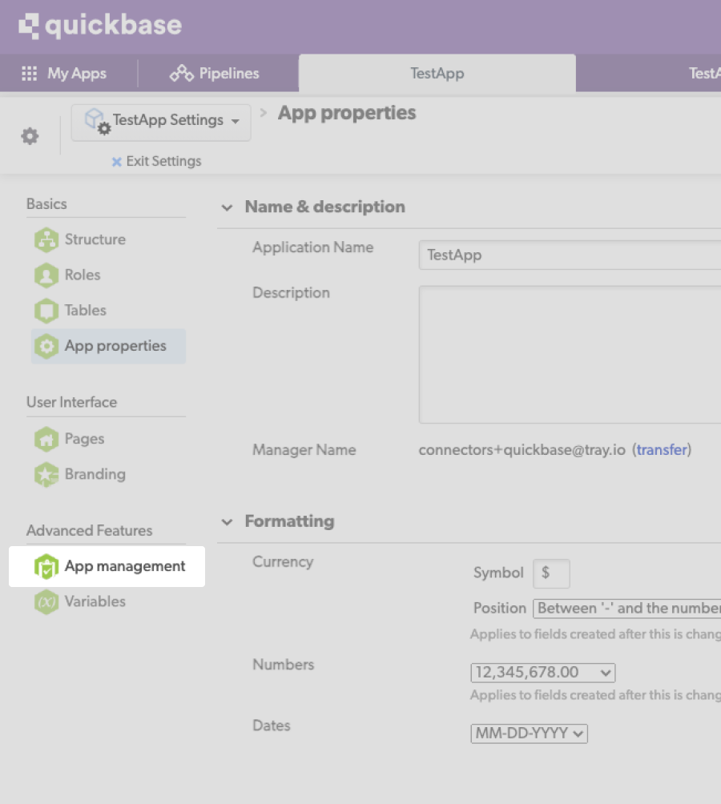Click the Quickbase logo

[99, 25]
